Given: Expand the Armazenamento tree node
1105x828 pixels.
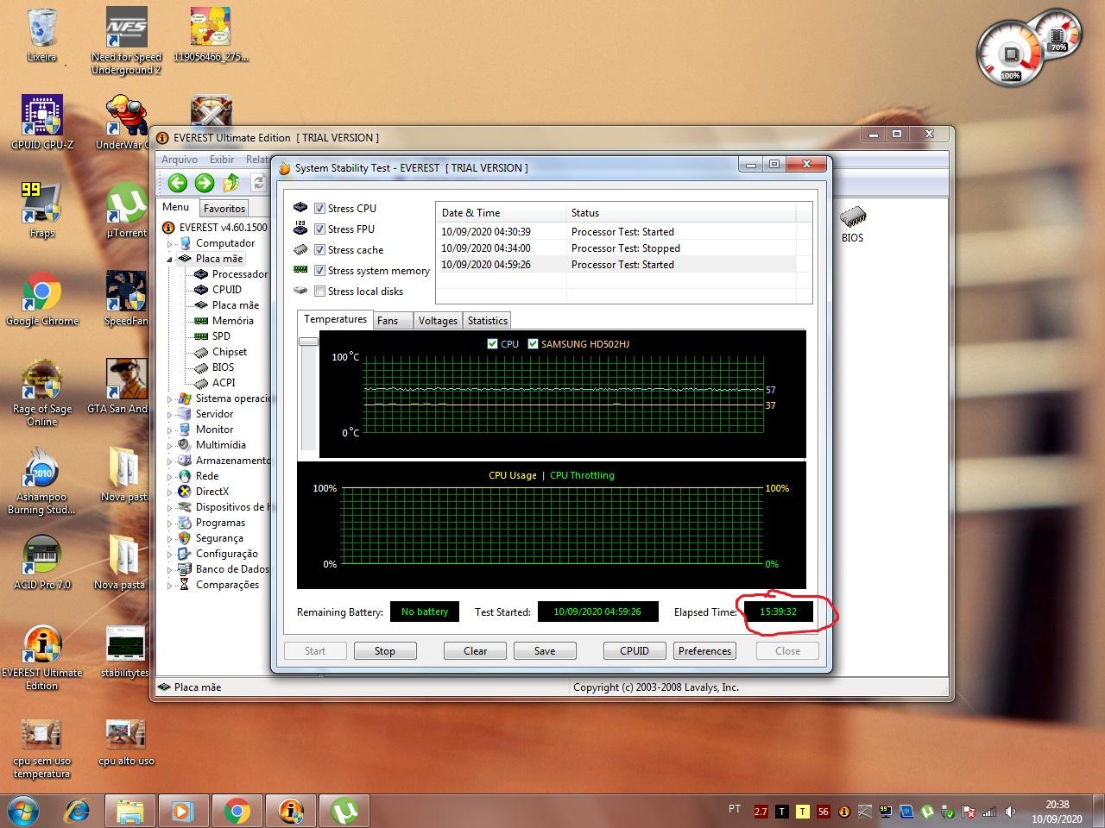Looking at the screenshot, I should click(170, 461).
